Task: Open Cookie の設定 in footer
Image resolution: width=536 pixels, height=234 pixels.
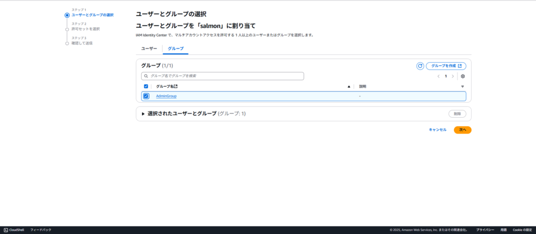Action: click(x=522, y=230)
